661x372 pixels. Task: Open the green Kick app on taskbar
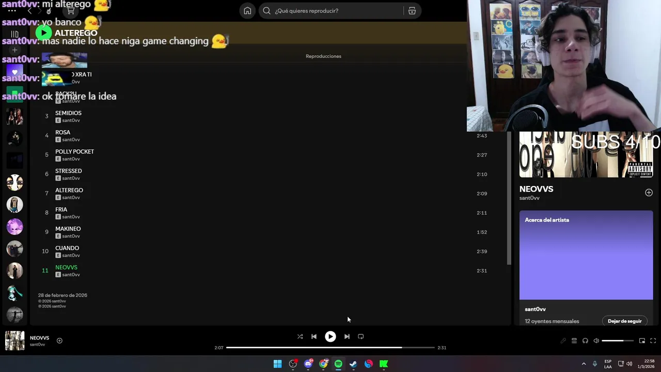pyautogui.click(x=384, y=364)
